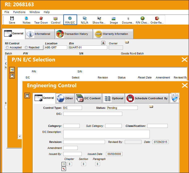Select the Tear Down toolbar icon
Image resolution: width=189 pixels, height=173 pixels.
(x=41, y=20)
